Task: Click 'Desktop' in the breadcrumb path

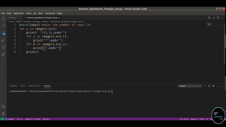Action: [28, 22]
